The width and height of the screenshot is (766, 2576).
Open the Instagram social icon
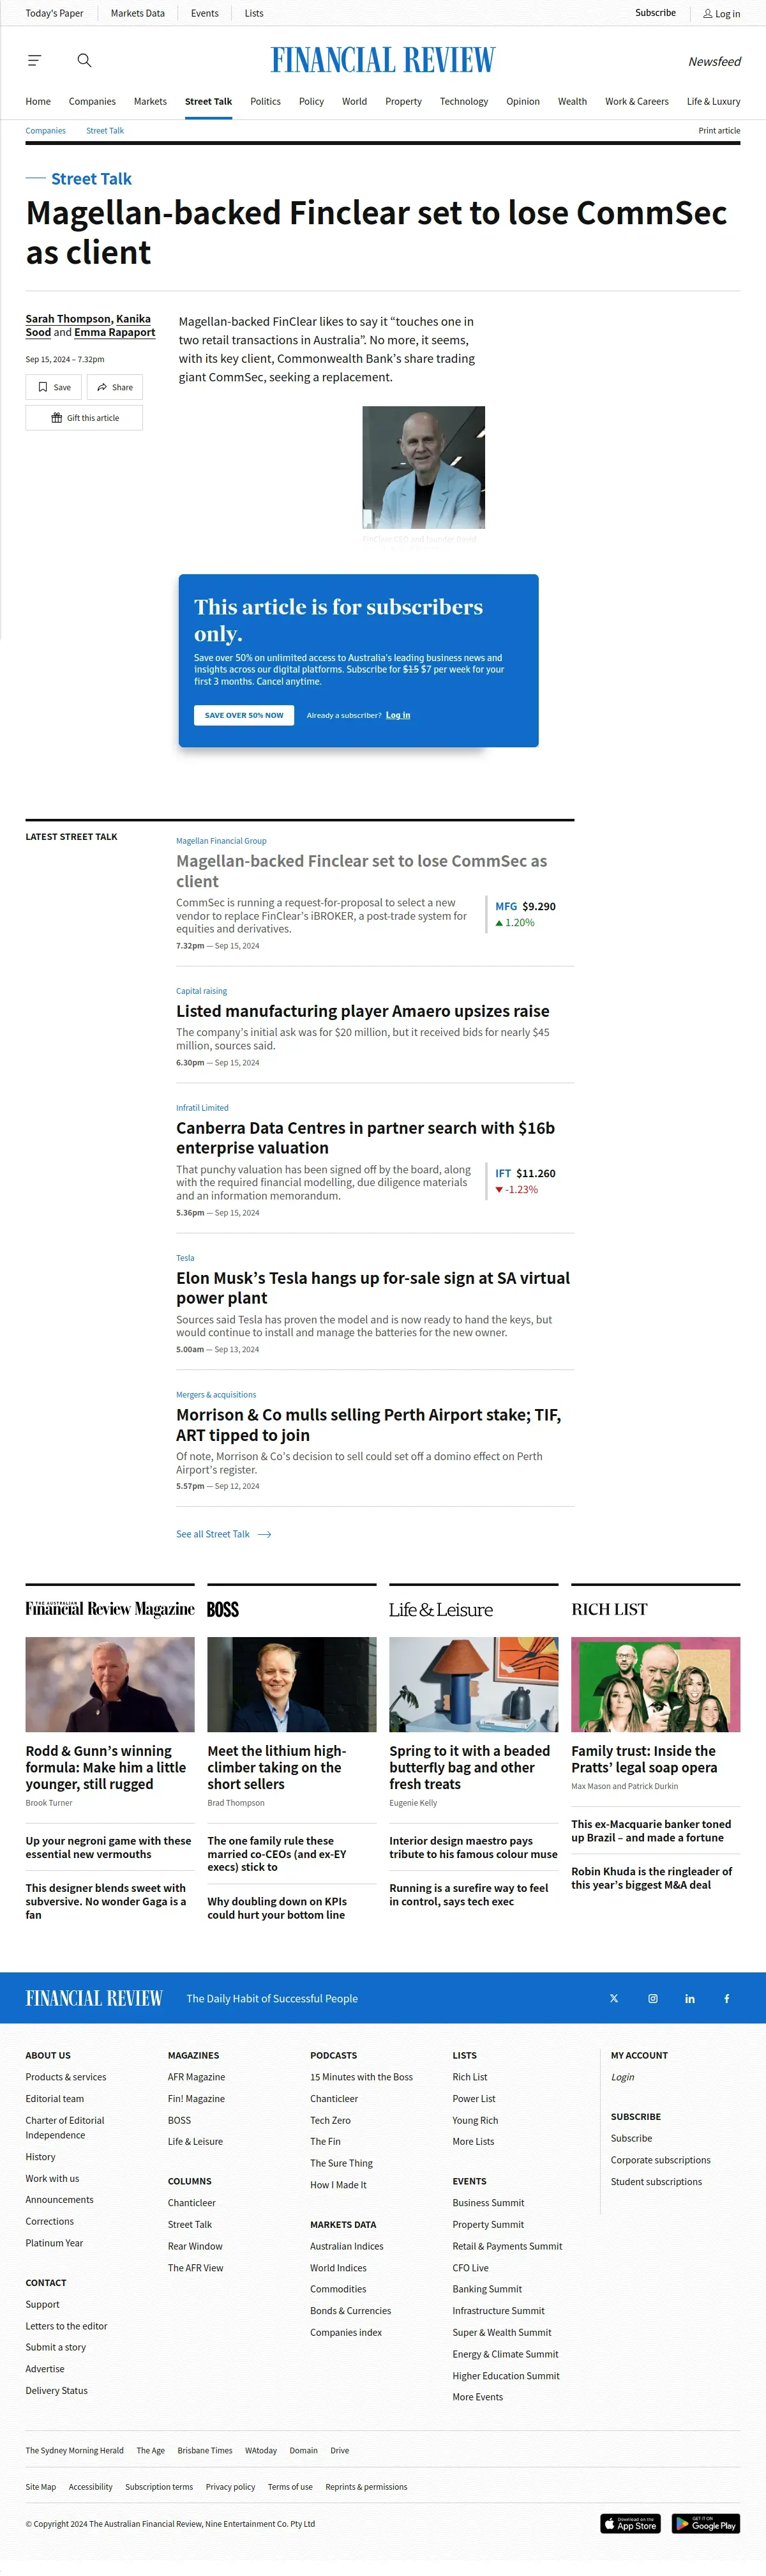653,1998
